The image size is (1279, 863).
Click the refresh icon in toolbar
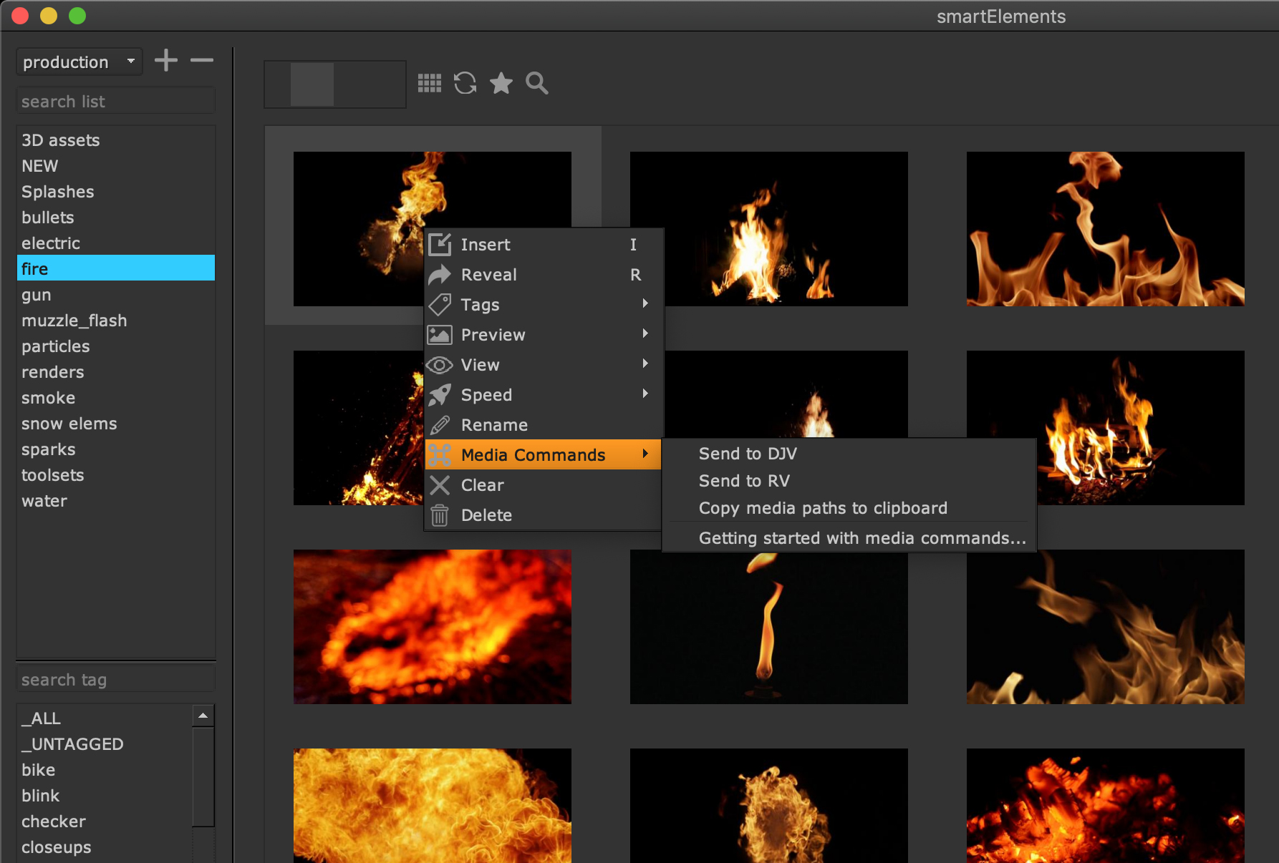(x=465, y=83)
